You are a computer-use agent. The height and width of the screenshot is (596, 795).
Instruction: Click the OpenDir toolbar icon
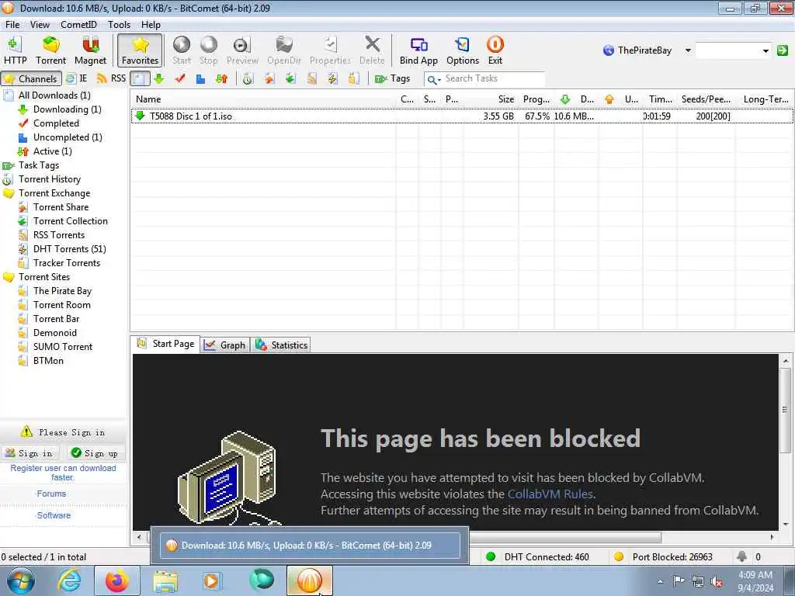coord(284,50)
